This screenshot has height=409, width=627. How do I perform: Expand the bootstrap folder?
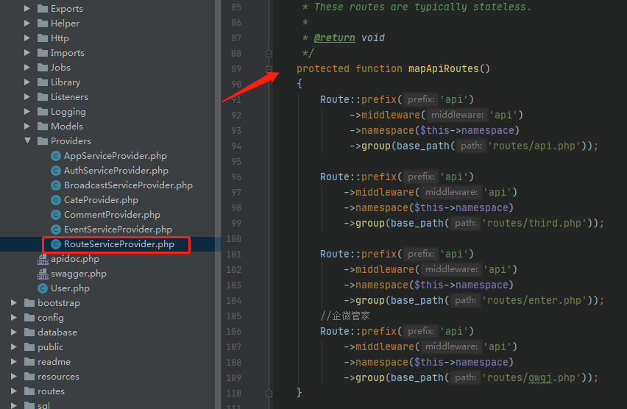[x=14, y=303]
